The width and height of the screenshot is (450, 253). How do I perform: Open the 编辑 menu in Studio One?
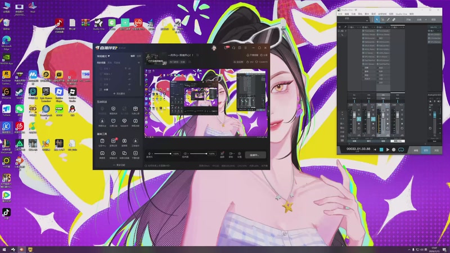point(346,13)
